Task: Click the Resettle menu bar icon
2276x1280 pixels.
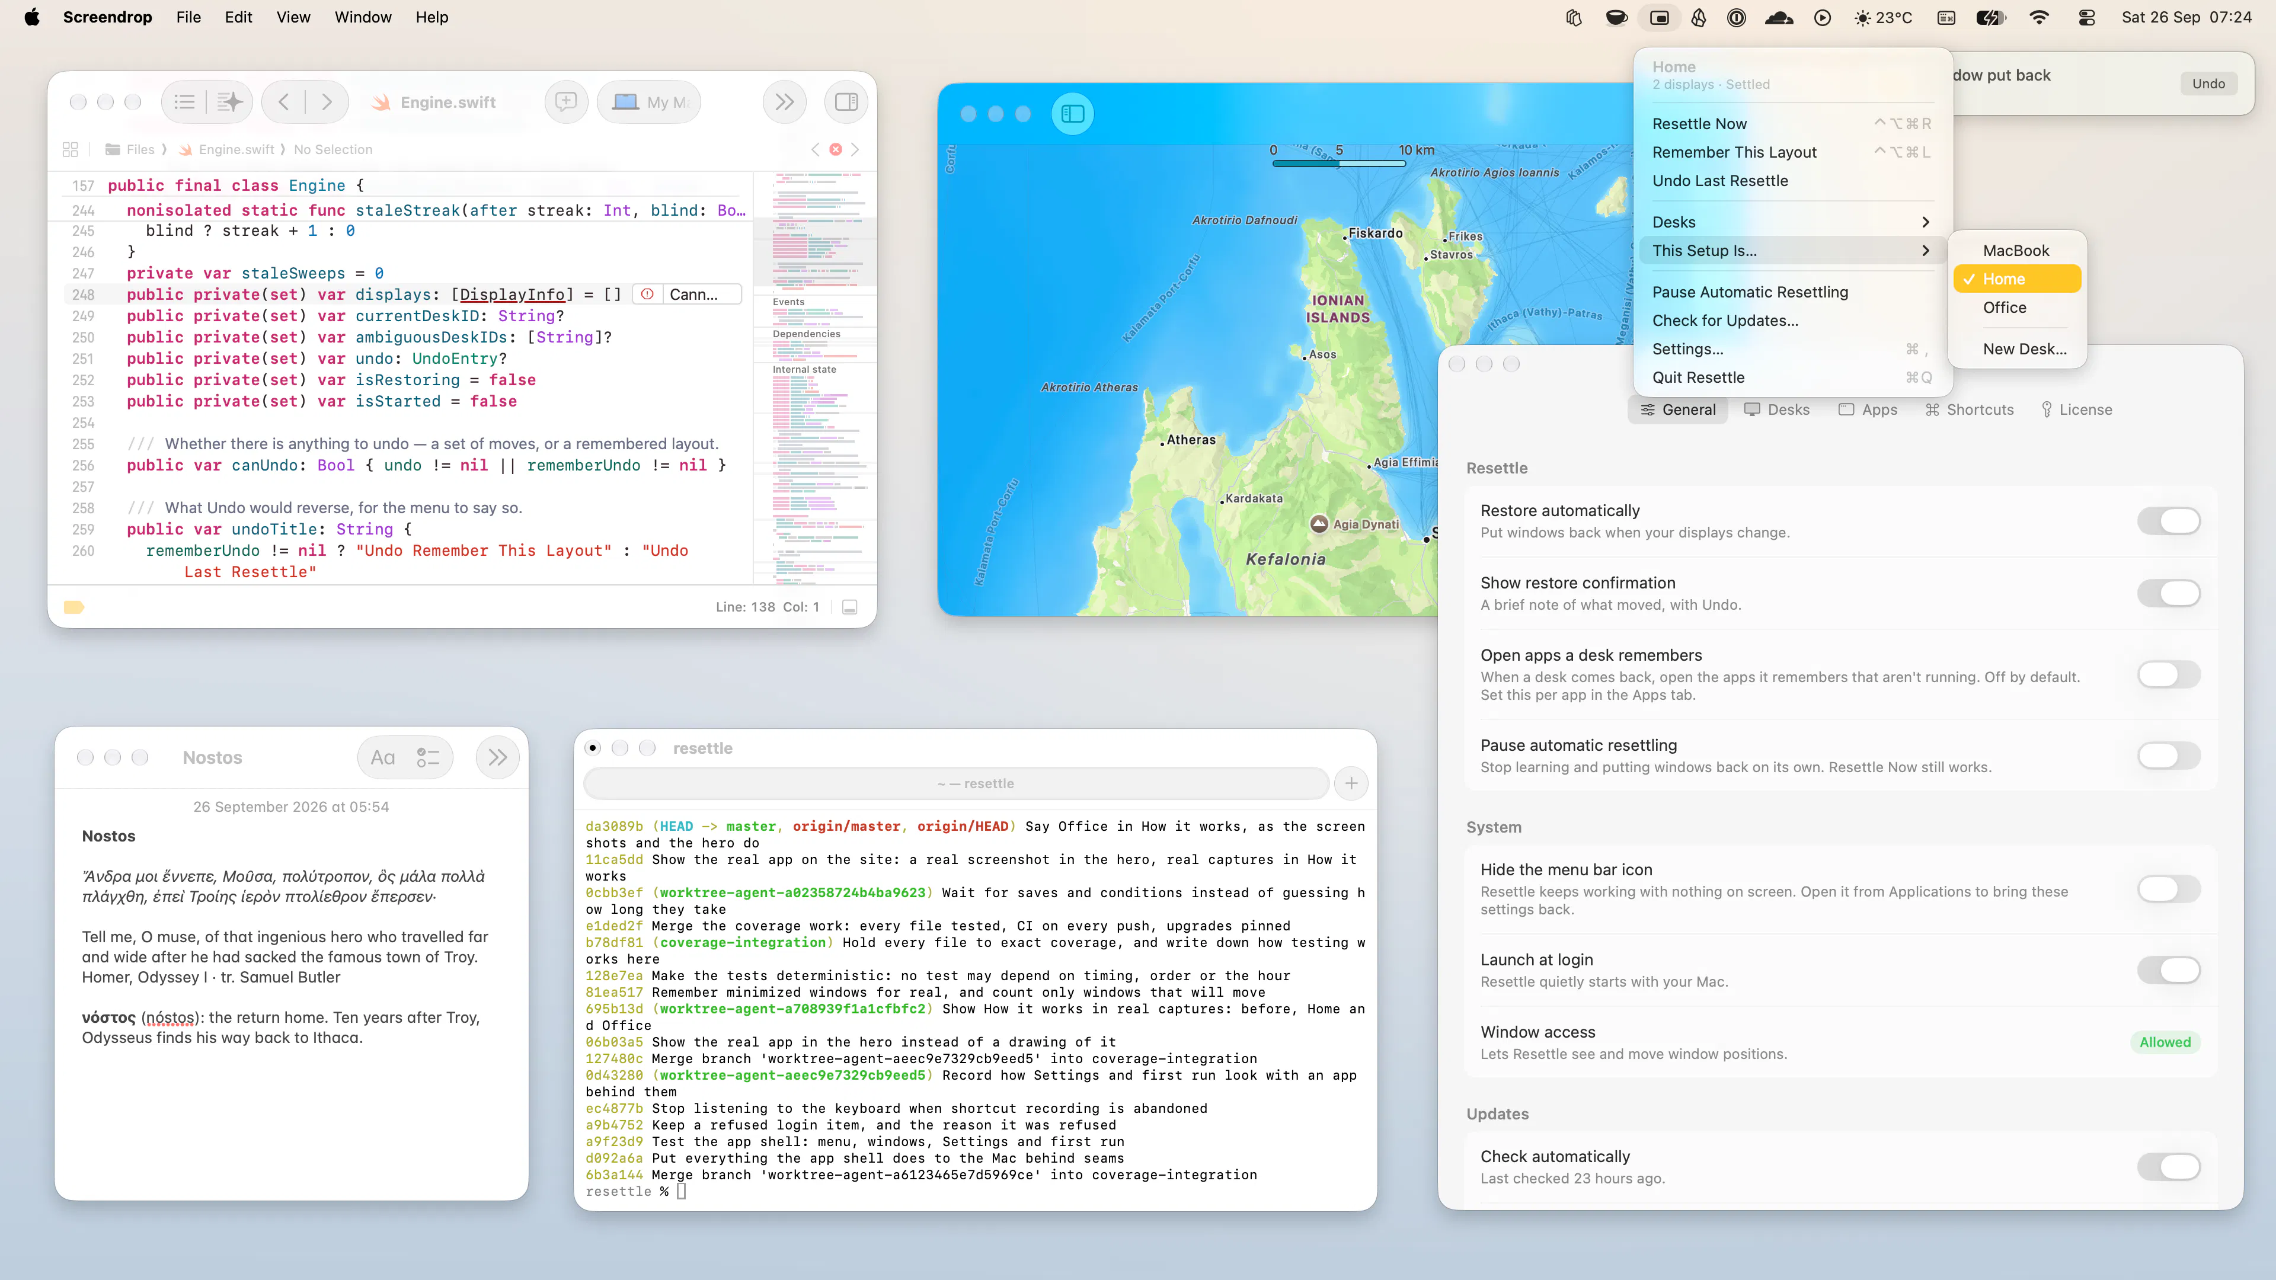Action: [1660, 18]
